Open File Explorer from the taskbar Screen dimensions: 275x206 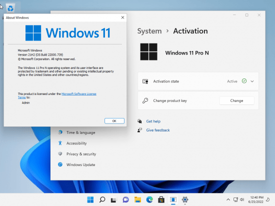click(137, 199)
